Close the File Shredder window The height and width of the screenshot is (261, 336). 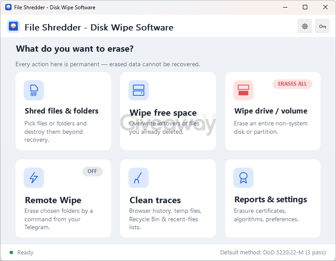click(x=325, y=7)
